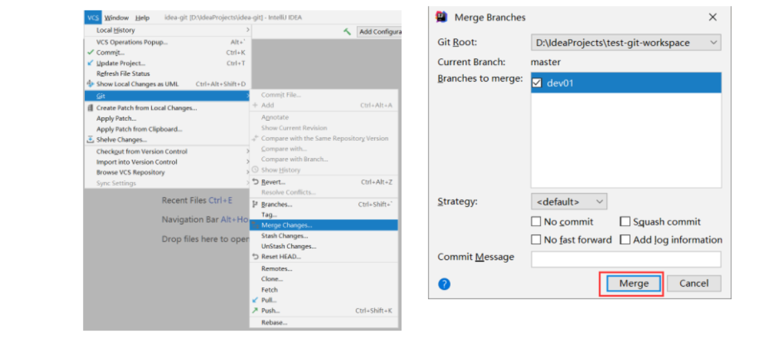Open the VCS menu
Screen dimensions: 775x337
93,18
